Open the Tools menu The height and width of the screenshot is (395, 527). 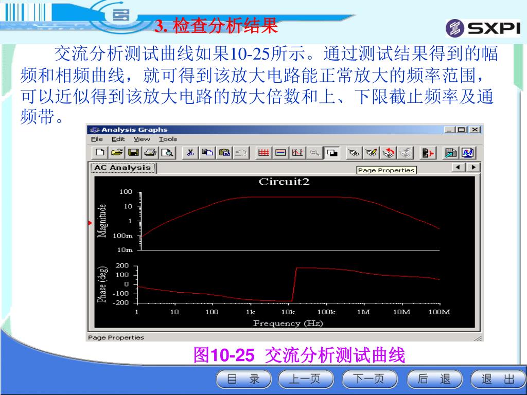pyautogui.click(x=168, y=139)
